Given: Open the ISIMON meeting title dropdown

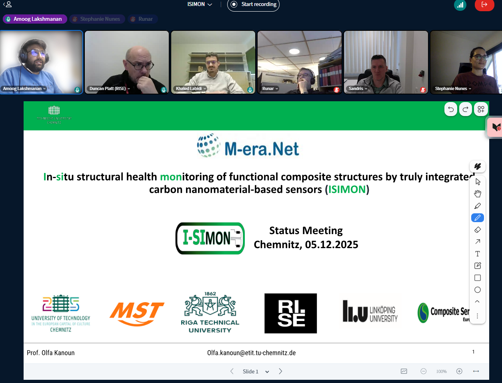Looking at the screenshot, I should click(200, 4).
